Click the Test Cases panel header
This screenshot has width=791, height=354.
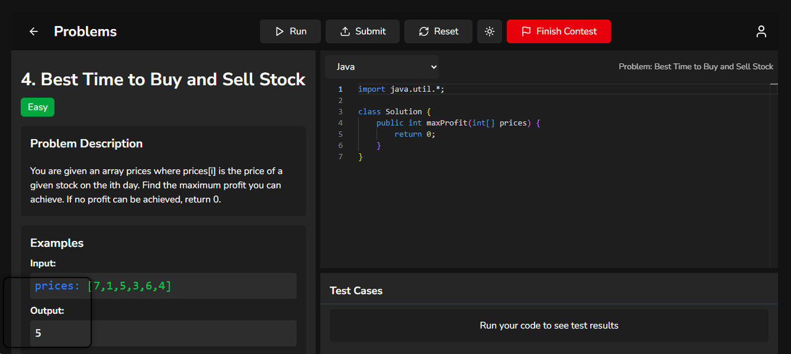(x=356, y=290)
